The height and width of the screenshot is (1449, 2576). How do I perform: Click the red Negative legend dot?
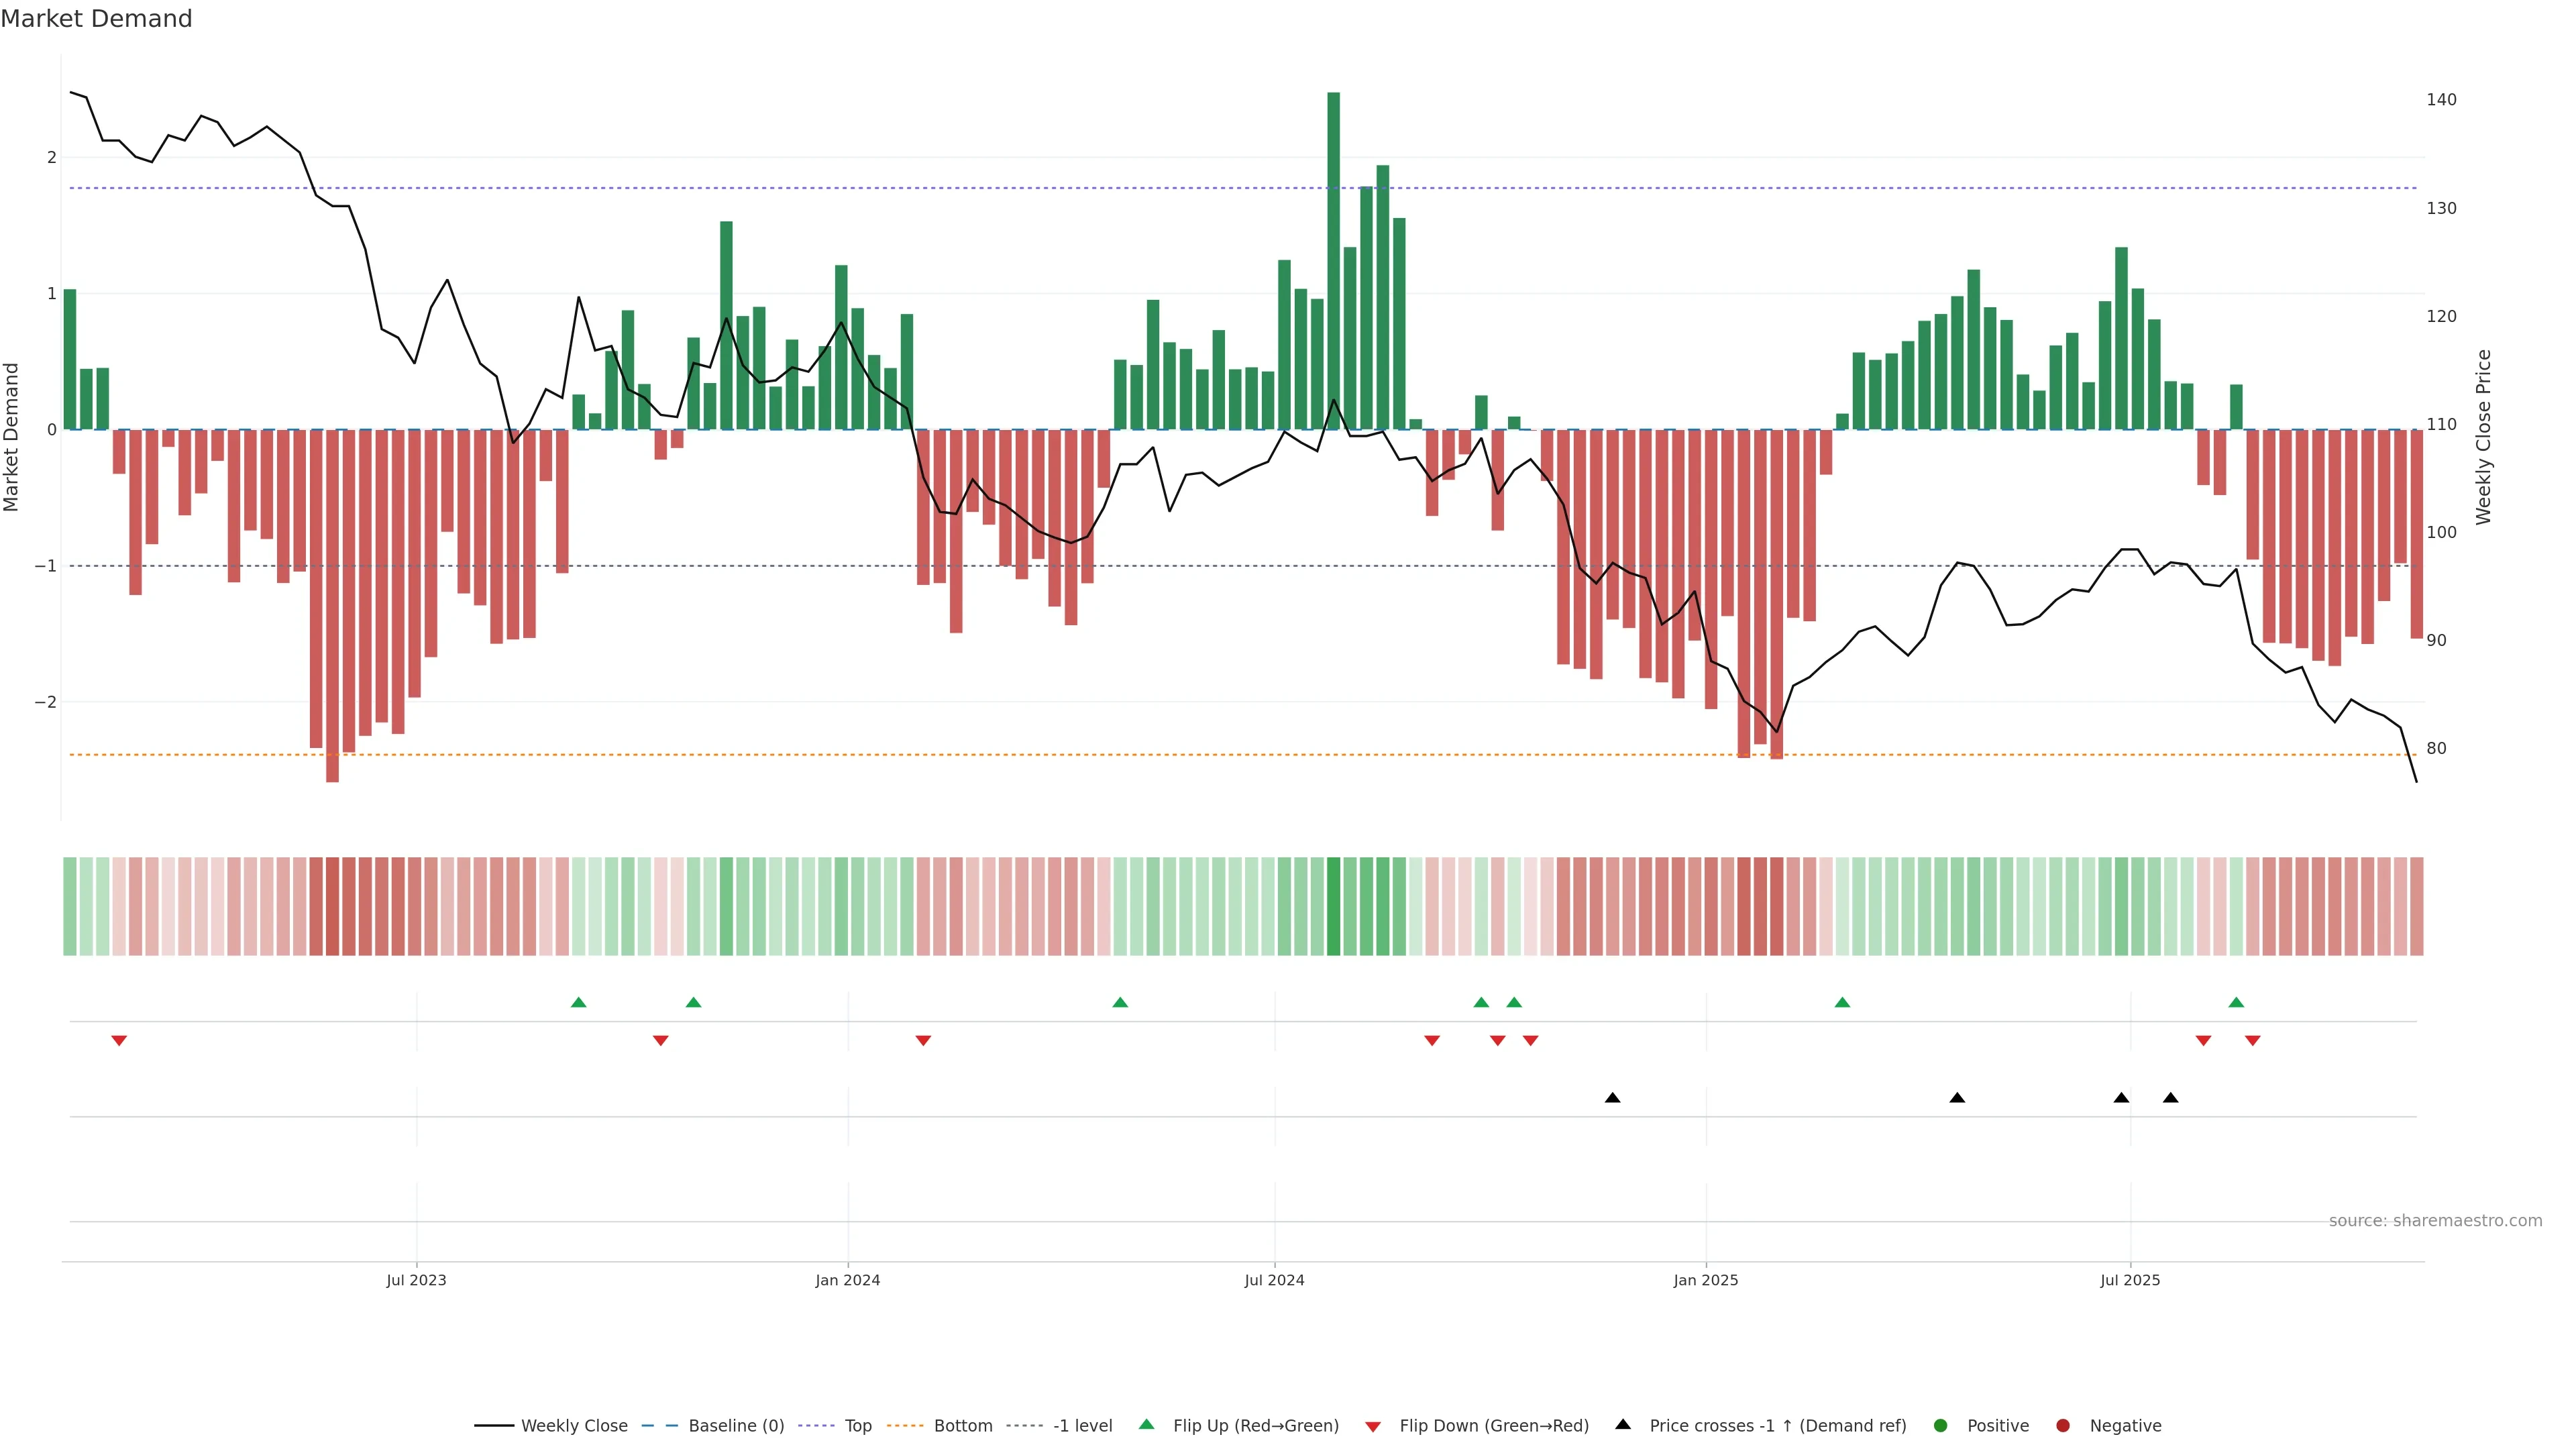[x=2063, y=1425]
